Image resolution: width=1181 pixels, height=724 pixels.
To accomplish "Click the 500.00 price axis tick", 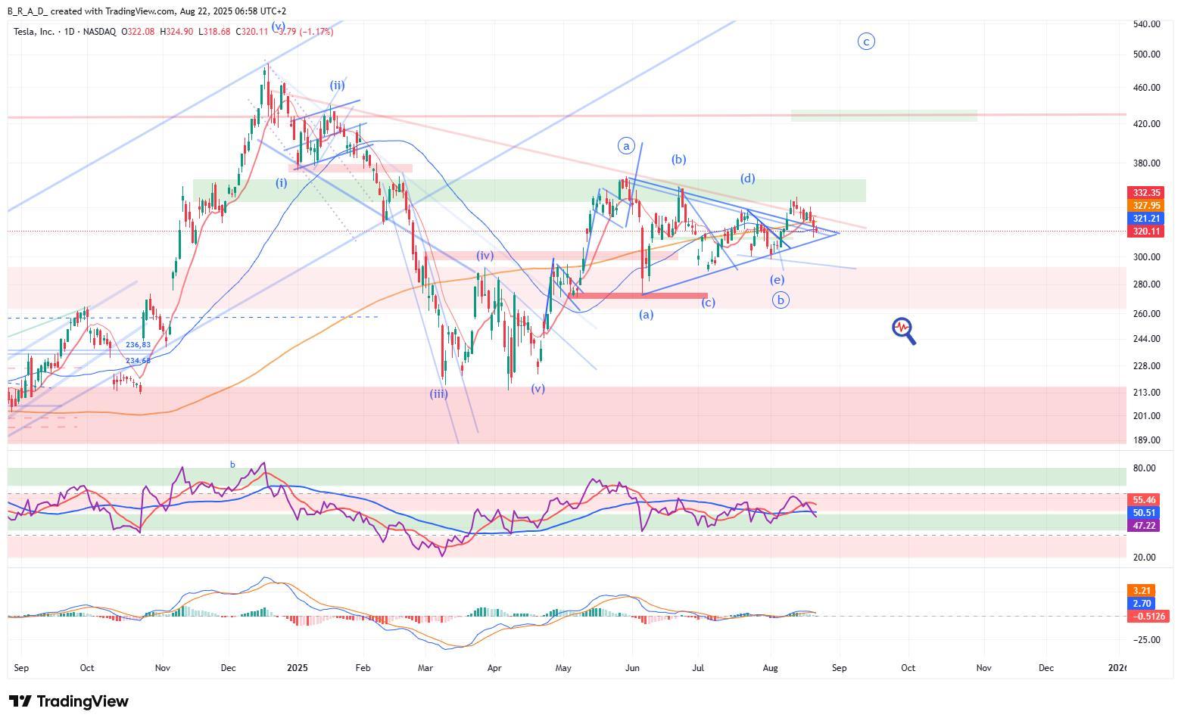I will tap(1146, 54).
